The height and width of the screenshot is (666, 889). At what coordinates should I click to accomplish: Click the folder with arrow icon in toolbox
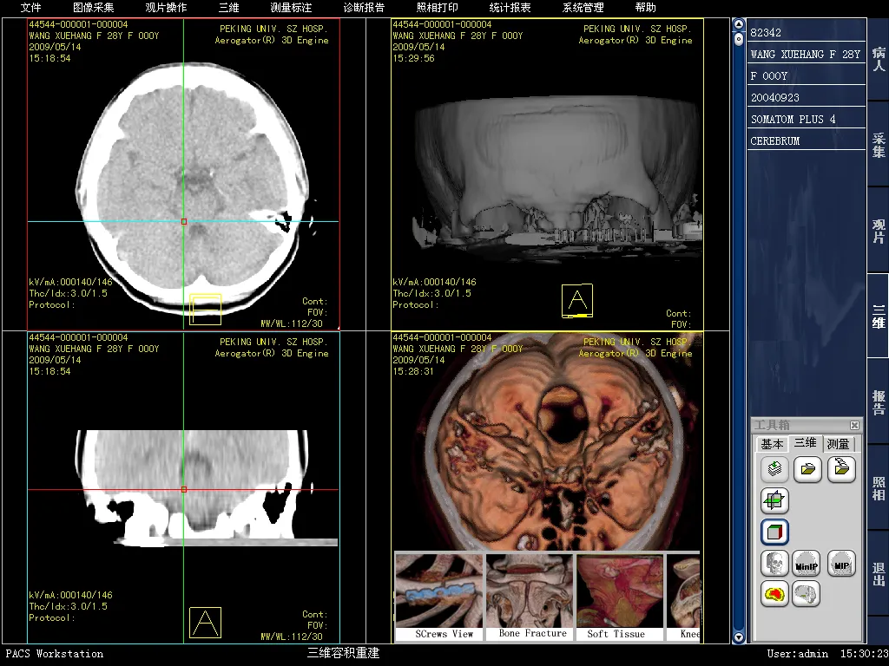coord(840,469)
